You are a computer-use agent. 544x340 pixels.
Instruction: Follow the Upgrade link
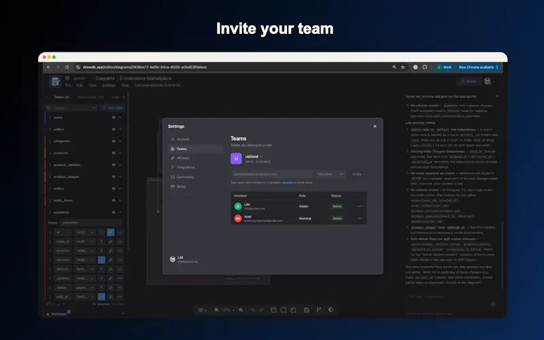click(288, 182)
